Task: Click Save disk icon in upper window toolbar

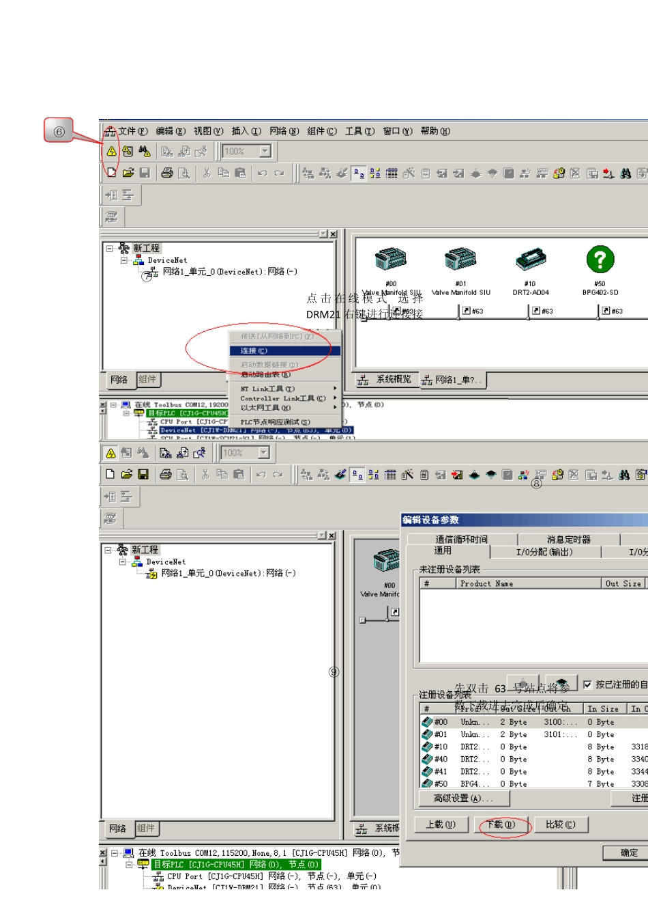Action: click(x=145, y=173)
